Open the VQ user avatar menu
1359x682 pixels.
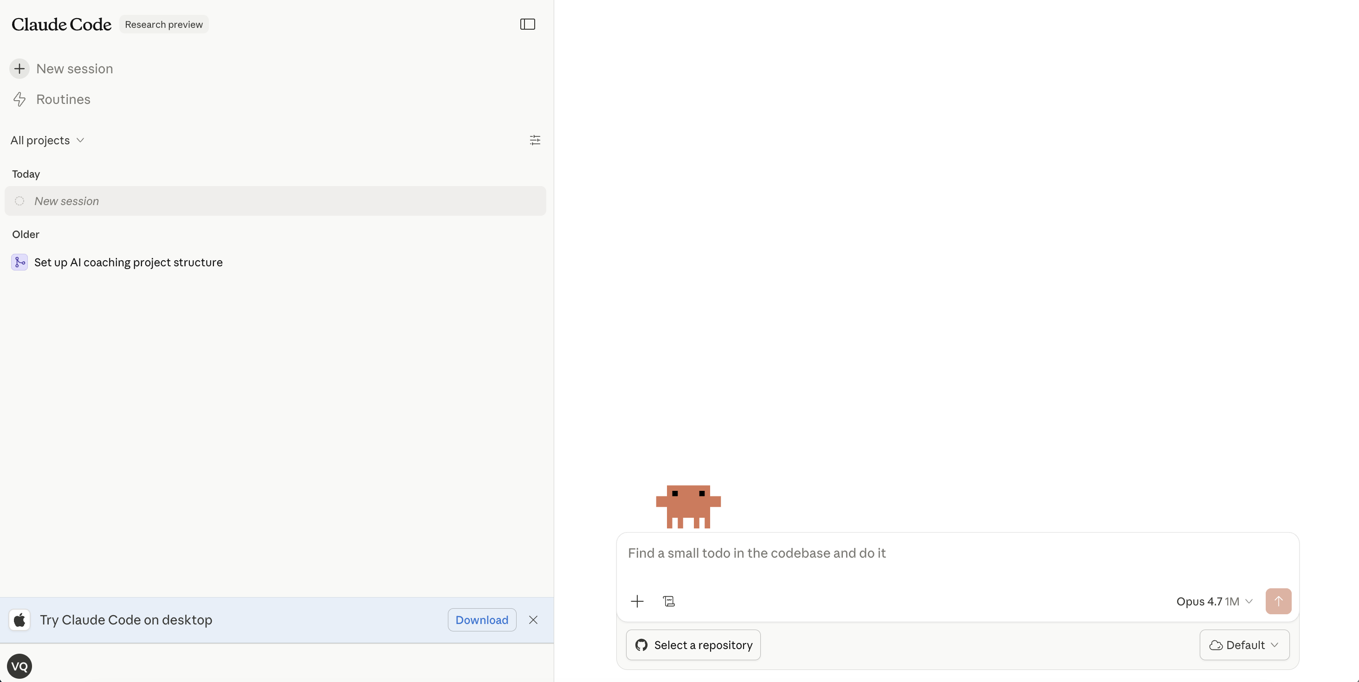(x=19, y=666)
